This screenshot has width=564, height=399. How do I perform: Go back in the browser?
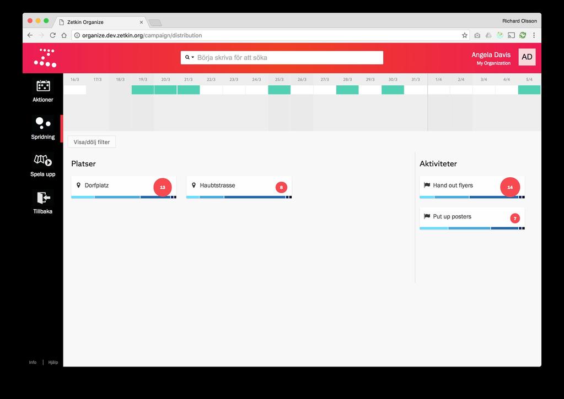[x=30, y=35]
